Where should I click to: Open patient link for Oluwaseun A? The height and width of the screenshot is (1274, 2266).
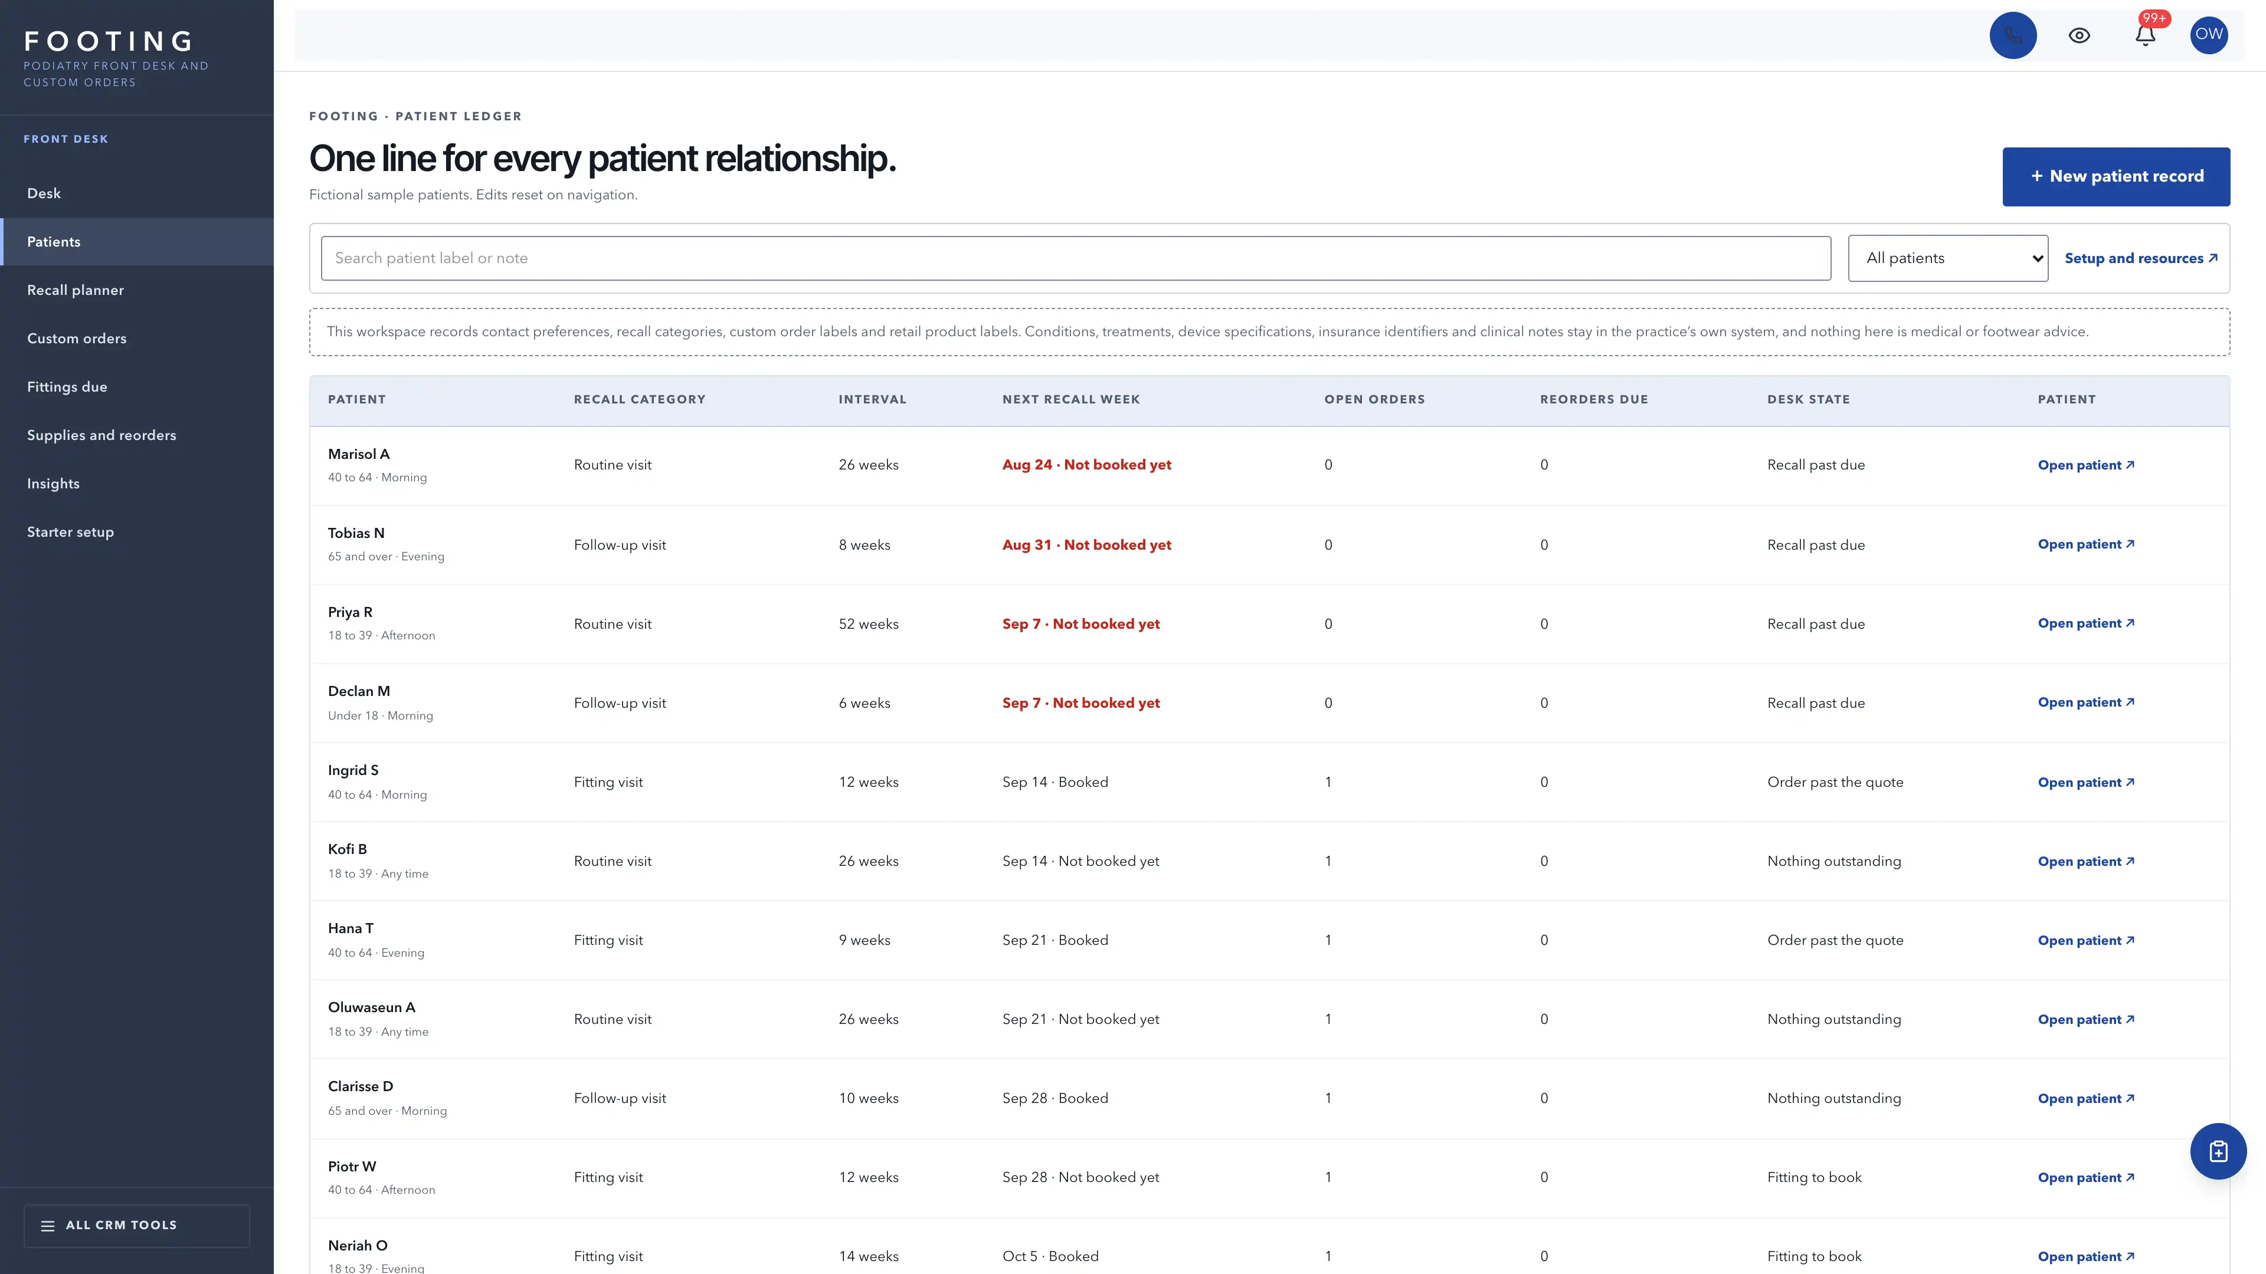2085,1020
